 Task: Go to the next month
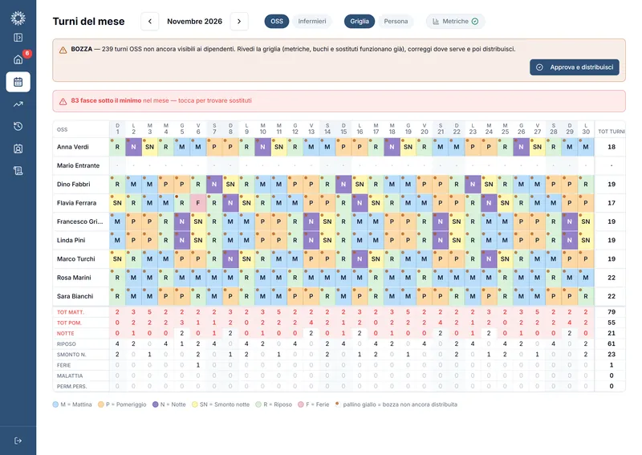(x=239, y=22)
